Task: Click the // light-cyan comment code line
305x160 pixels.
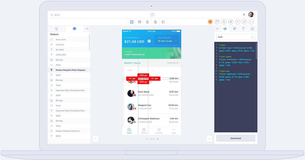Action: (224, 71)
